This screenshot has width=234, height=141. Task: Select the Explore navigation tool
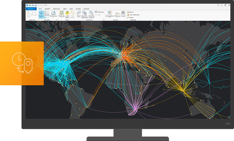(x=41, y=15)
